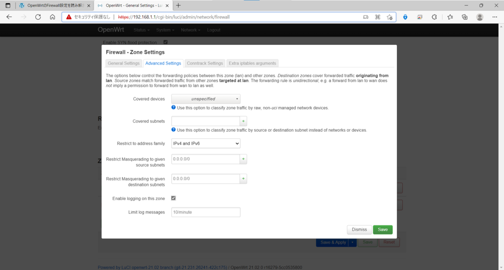The image size is (504, 270).
Task: Click help icon under Covered devices
Action: pos(173,108)
